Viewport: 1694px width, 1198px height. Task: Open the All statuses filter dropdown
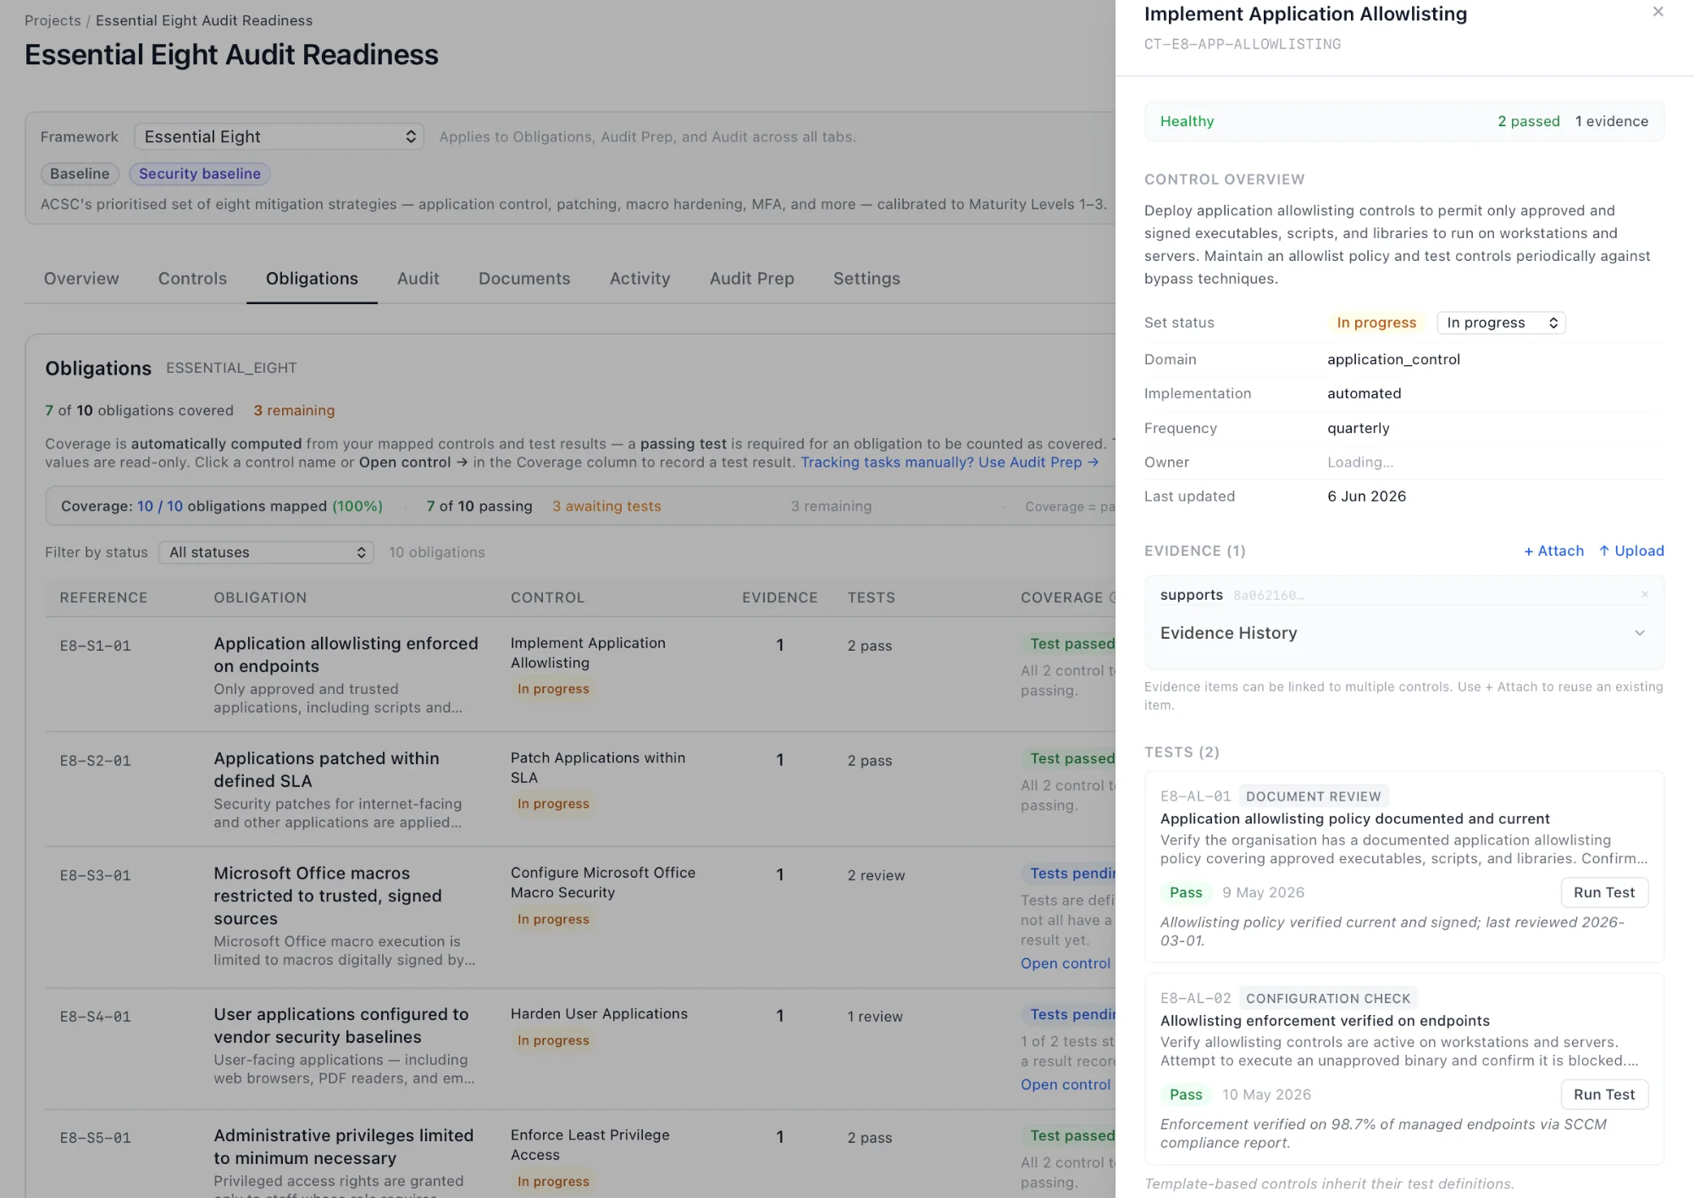click(x=266, y=552)
